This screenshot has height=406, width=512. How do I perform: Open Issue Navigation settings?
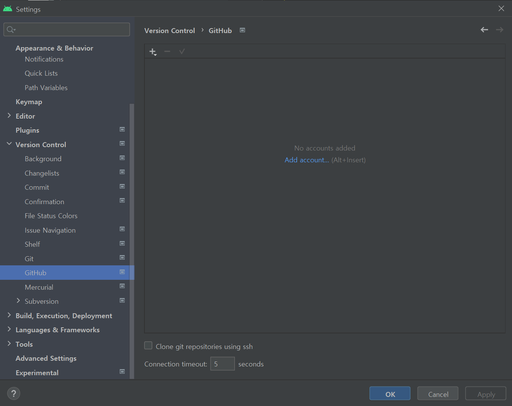tap(50, 230)
